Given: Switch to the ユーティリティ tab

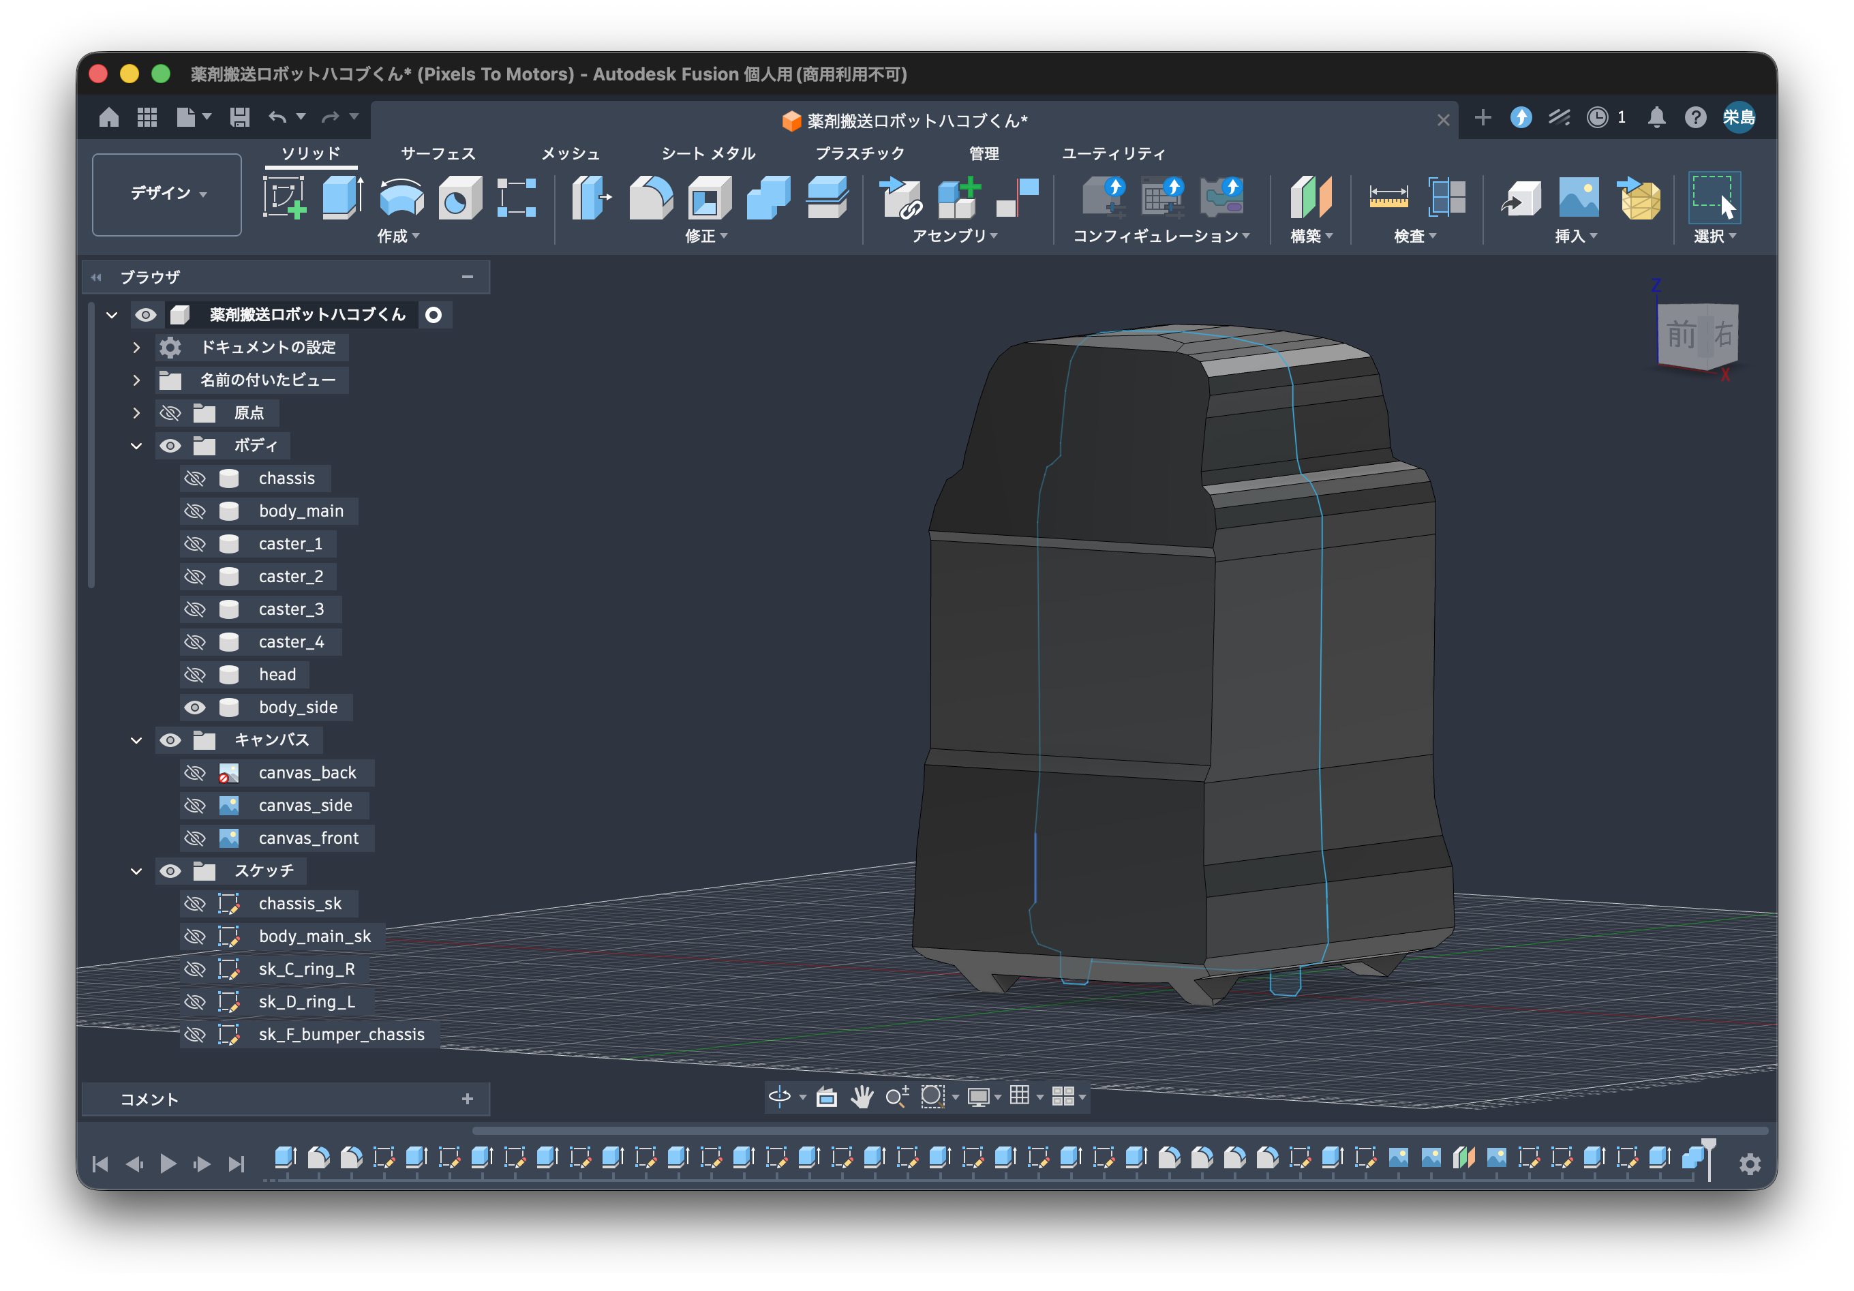Looking at the screenshot, I should (x=1114, y=153).
